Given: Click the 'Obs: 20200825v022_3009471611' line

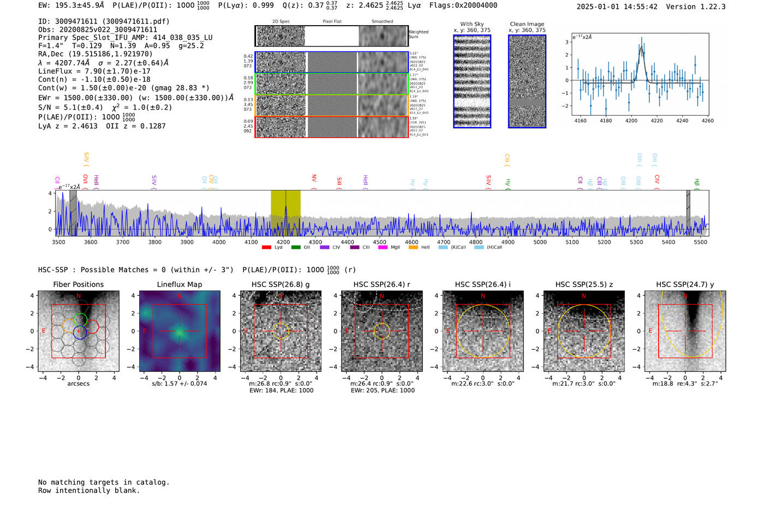Looking at the screenshot, I should pyautogui.click(x=98, y=29).
